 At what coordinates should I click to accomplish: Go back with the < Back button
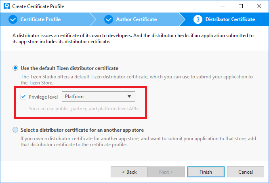[x=129, y=172]
